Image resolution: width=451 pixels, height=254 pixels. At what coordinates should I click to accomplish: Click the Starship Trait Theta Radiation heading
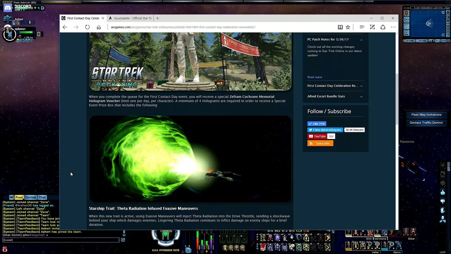[x=143, y=208]
